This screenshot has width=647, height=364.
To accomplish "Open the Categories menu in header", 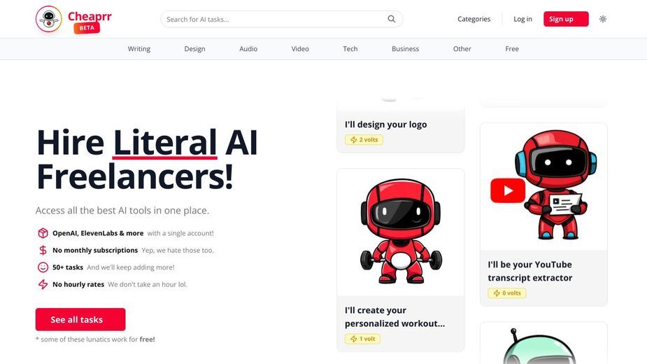I will click(x=474, y=19).
